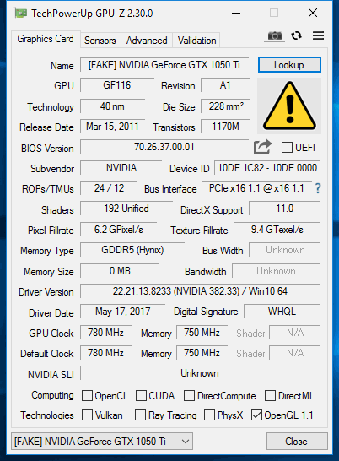Click the Memory field in the Default Clock row

coord(202,353)
